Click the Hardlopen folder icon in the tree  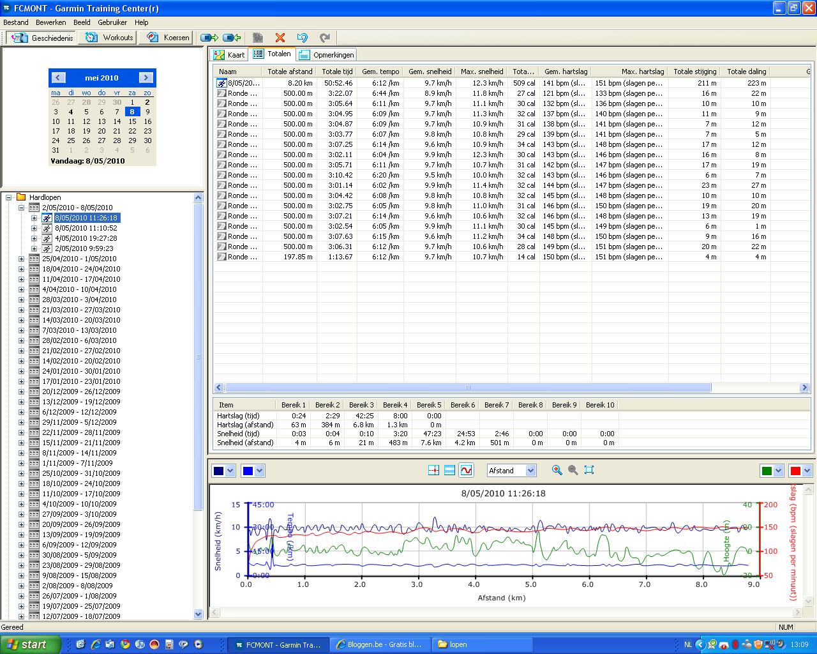(21, 197)
